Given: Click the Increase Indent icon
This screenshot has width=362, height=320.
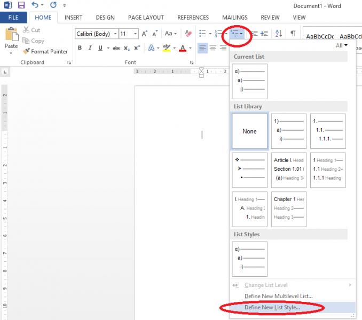Looking at the screenshot, I should coord(264,34).
